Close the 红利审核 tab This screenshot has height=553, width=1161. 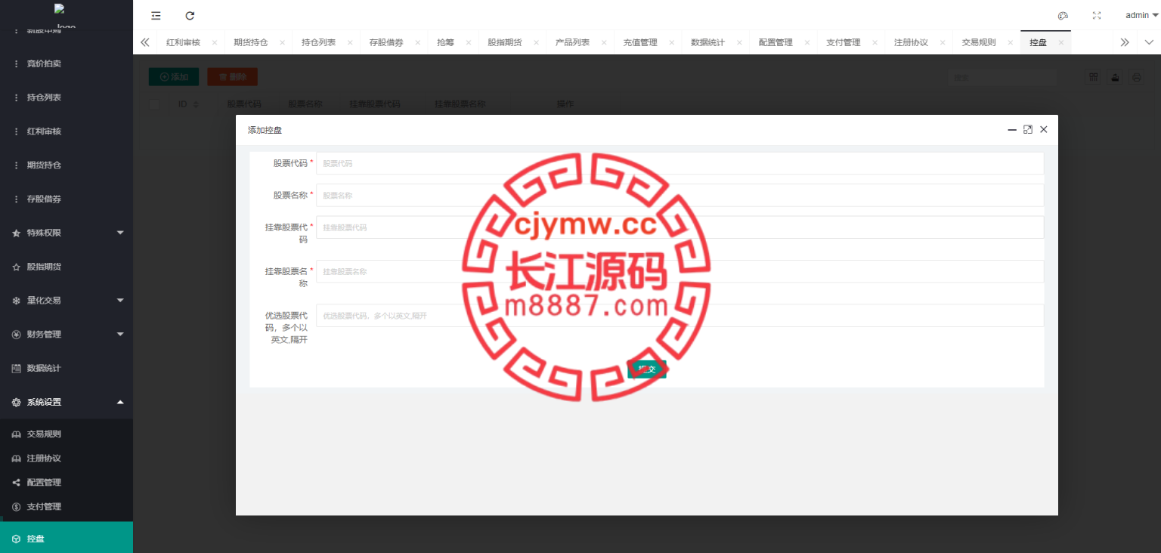[x=215, y=43]
